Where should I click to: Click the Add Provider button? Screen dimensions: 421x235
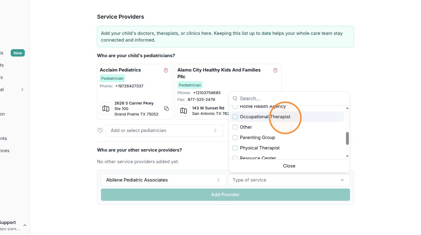pyautogui.click(x=225, y=195)
